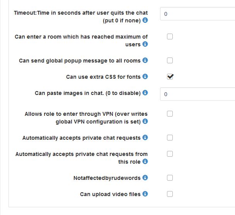Click info icon next to extra CSS for fonts
Screen dimensions: 235x215
(145, 77)
